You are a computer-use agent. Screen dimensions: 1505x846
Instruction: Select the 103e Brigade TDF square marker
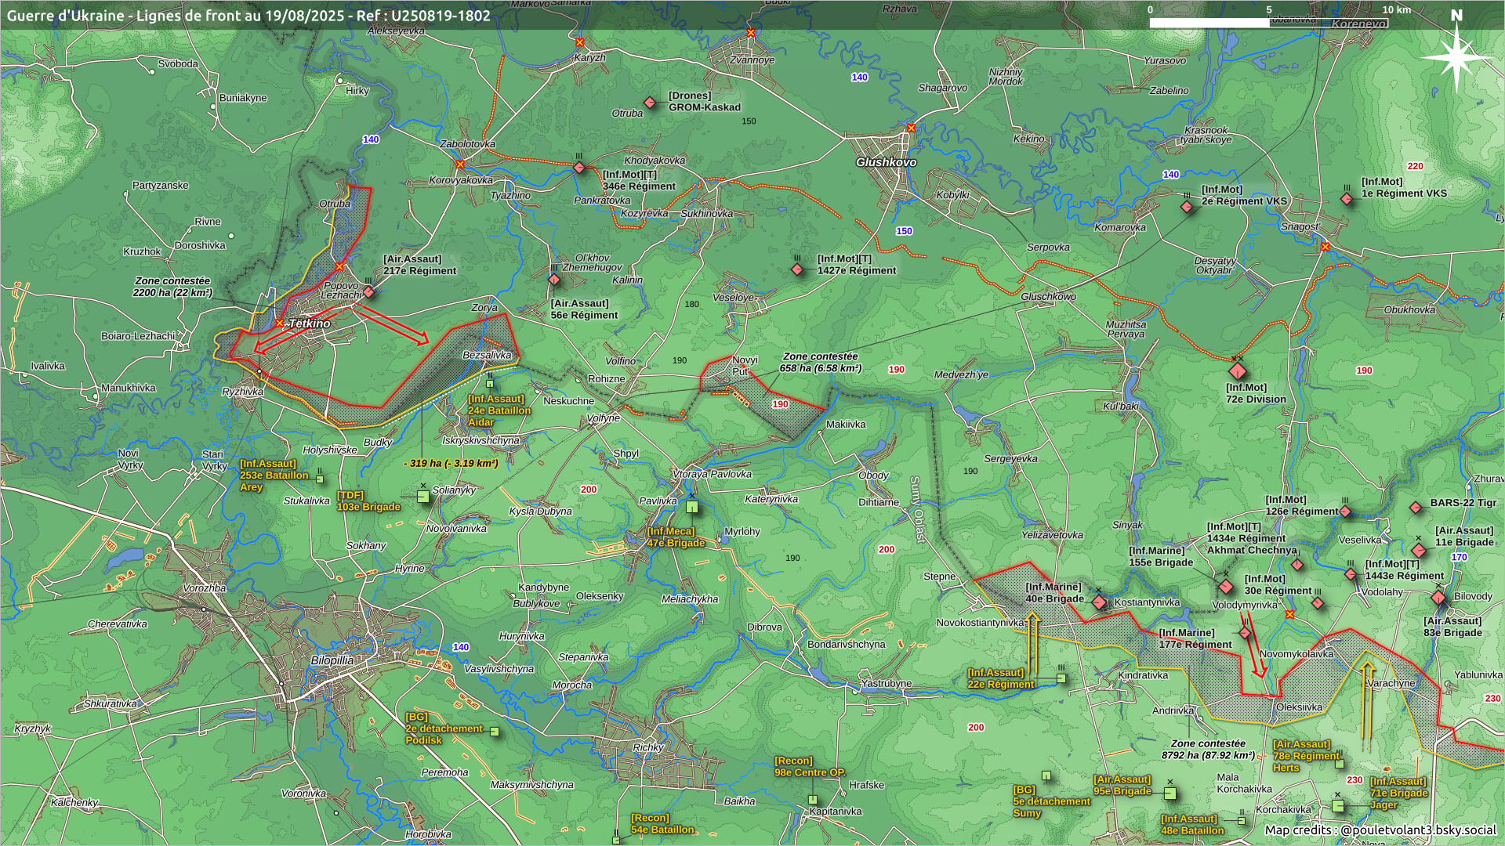[423, 497]
